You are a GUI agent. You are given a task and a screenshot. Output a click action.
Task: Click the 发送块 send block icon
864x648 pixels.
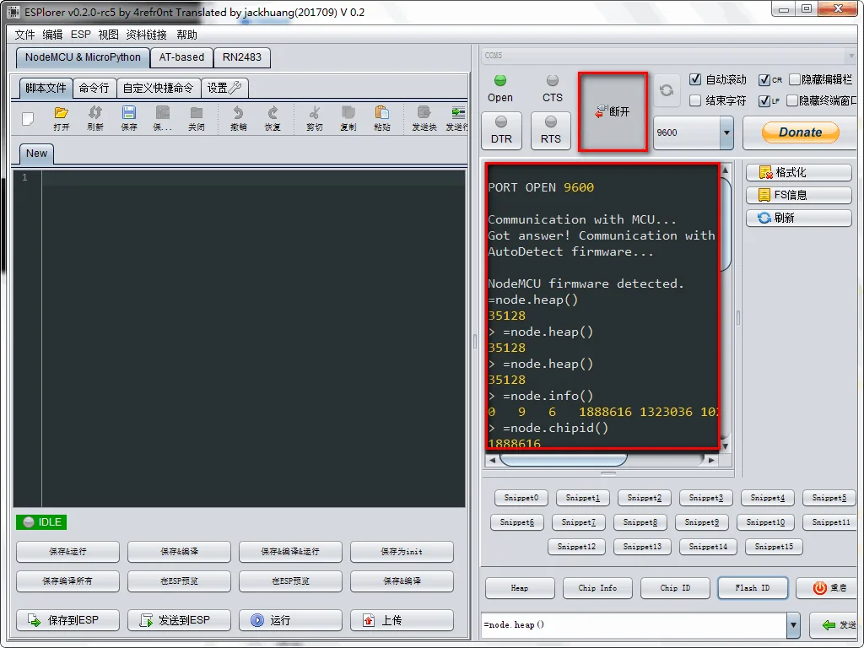tap(424, 118)
